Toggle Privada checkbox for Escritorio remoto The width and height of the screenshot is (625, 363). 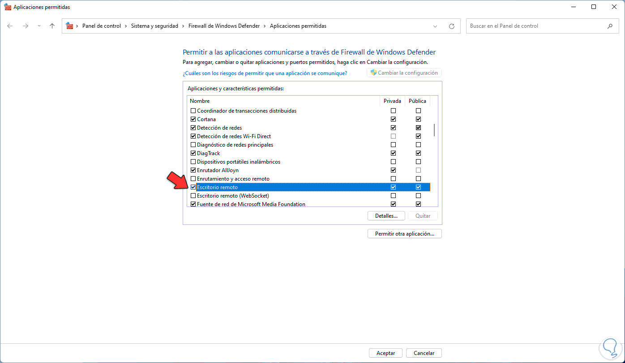tap(393, 187)
